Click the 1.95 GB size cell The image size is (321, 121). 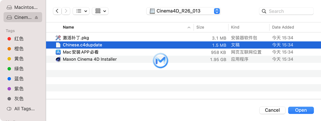pyautogui.click(x=218, y=59)
